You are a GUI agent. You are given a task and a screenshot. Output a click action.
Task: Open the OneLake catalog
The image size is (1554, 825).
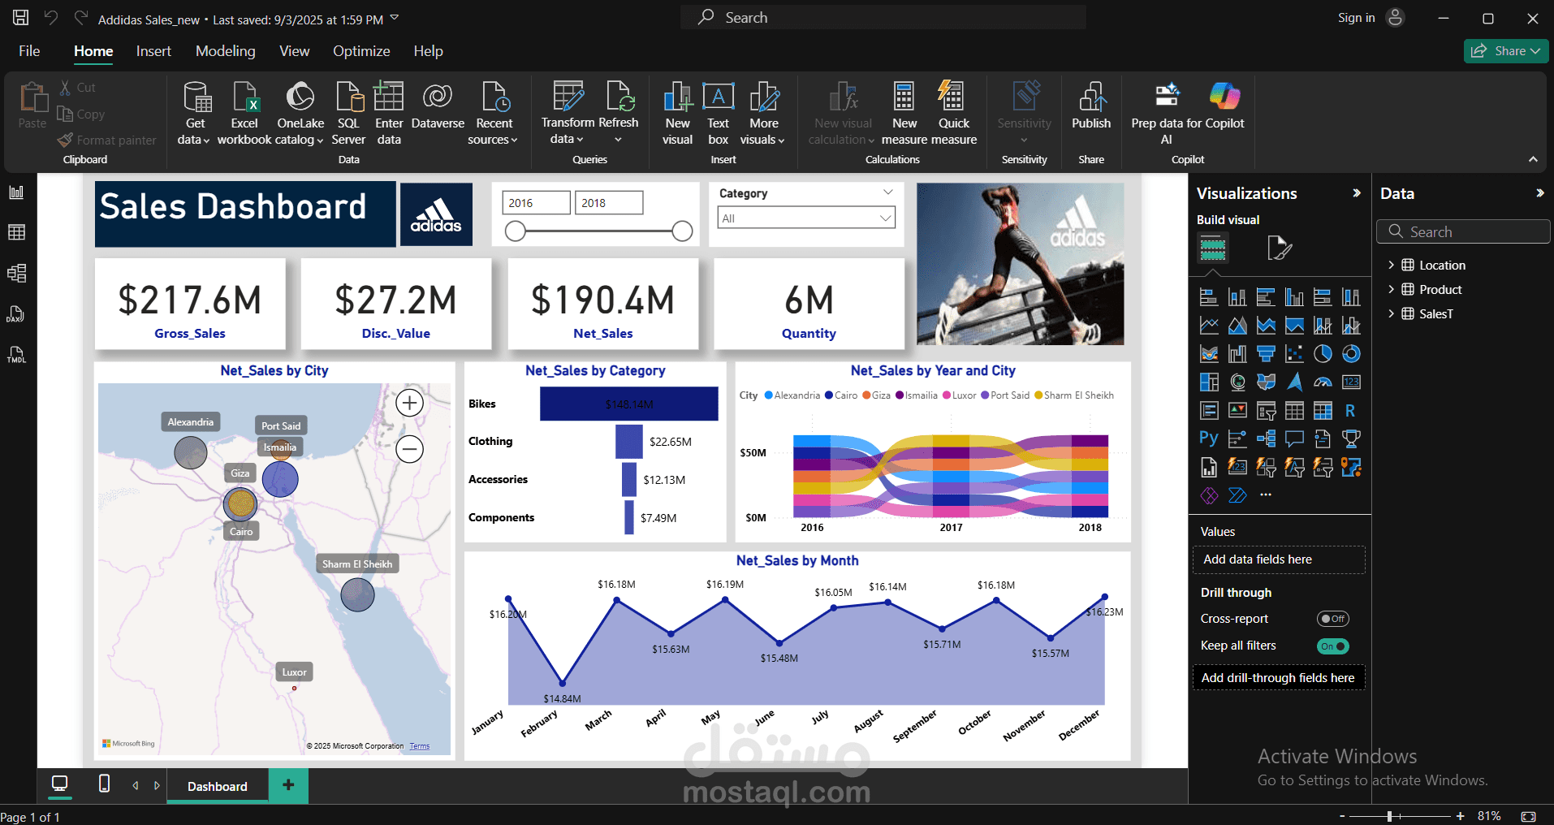(x=300, y=113)
